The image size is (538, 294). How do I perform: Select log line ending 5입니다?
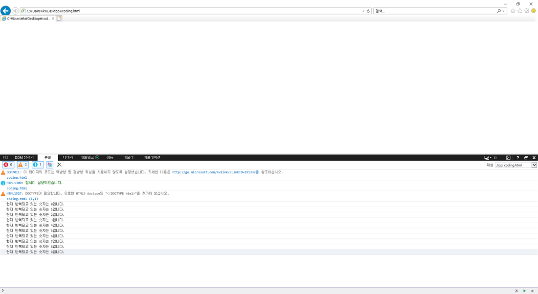point(269,231)
